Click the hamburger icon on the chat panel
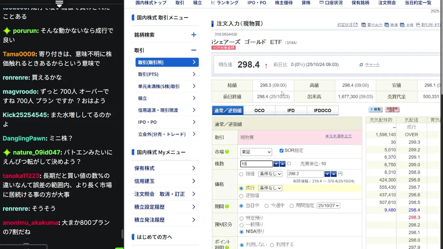 point(59,3)
